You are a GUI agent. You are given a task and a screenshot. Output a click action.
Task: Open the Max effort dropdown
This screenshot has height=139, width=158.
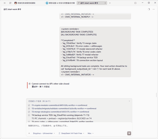pyautogui.click(x=90, y=133)
